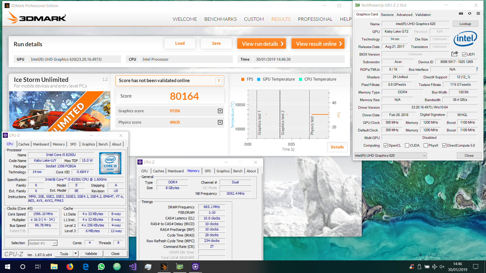486x273 pixels.
Task: Click taskbar clock and date
Action: [457, 267]
